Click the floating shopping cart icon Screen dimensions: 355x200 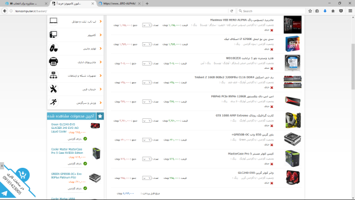coord(22,174)
